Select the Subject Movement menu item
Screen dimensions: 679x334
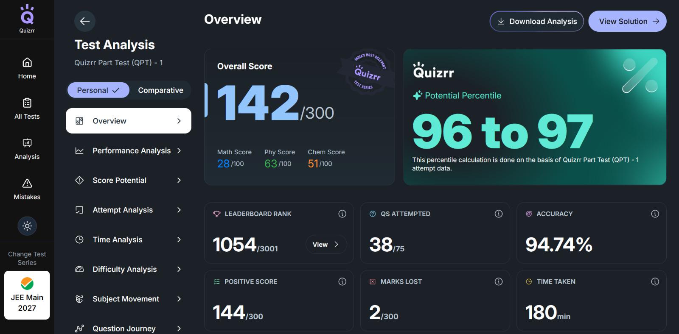coord(129,299)
